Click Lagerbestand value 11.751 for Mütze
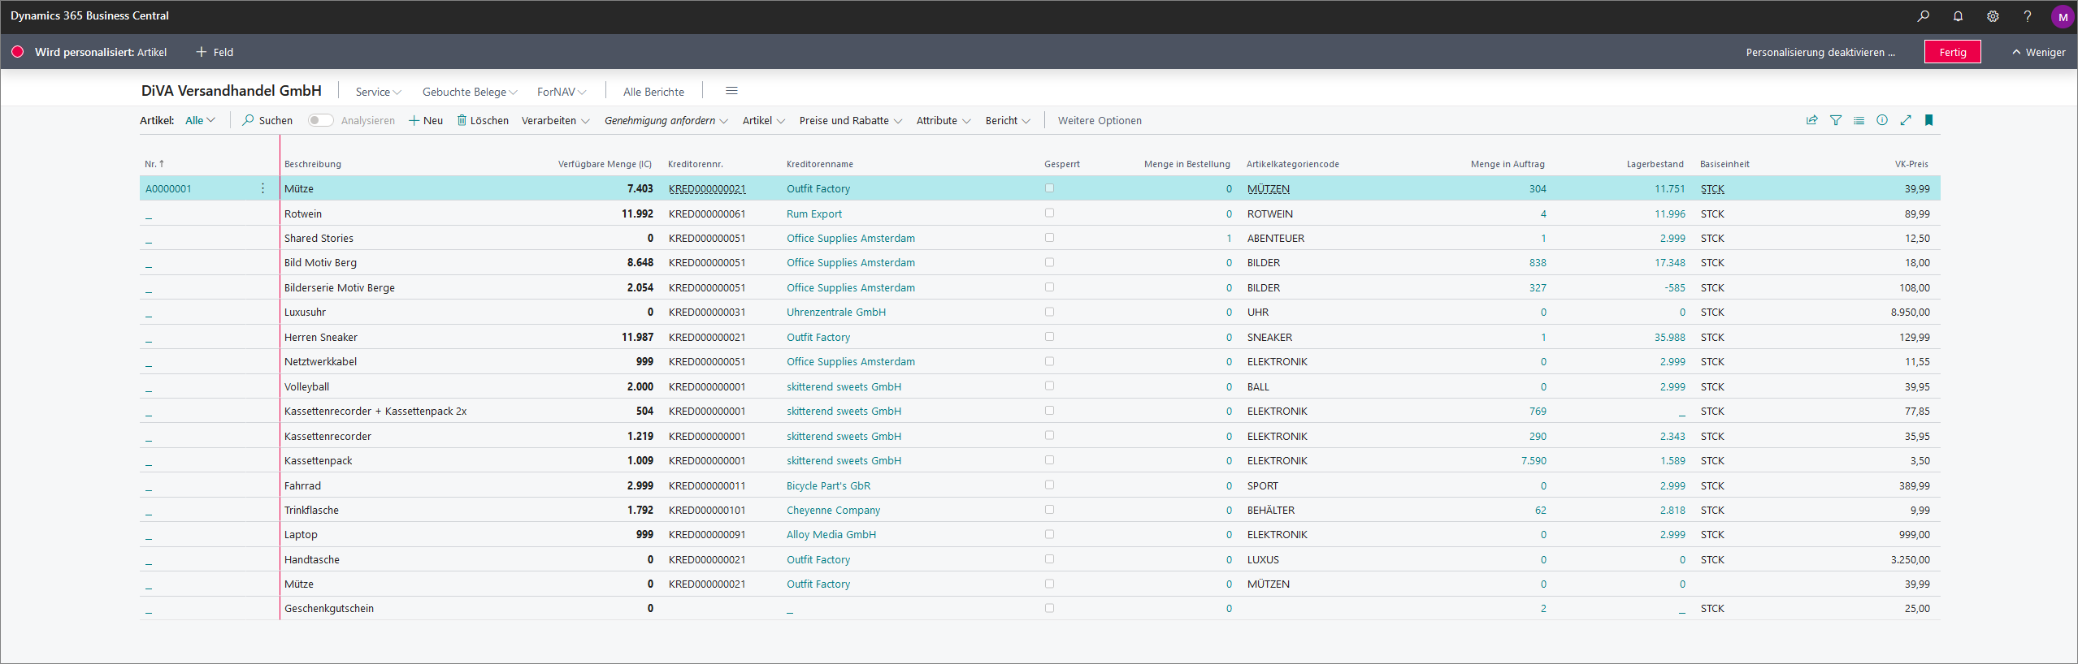2078x664 pixels. (x=1670, y=188)
